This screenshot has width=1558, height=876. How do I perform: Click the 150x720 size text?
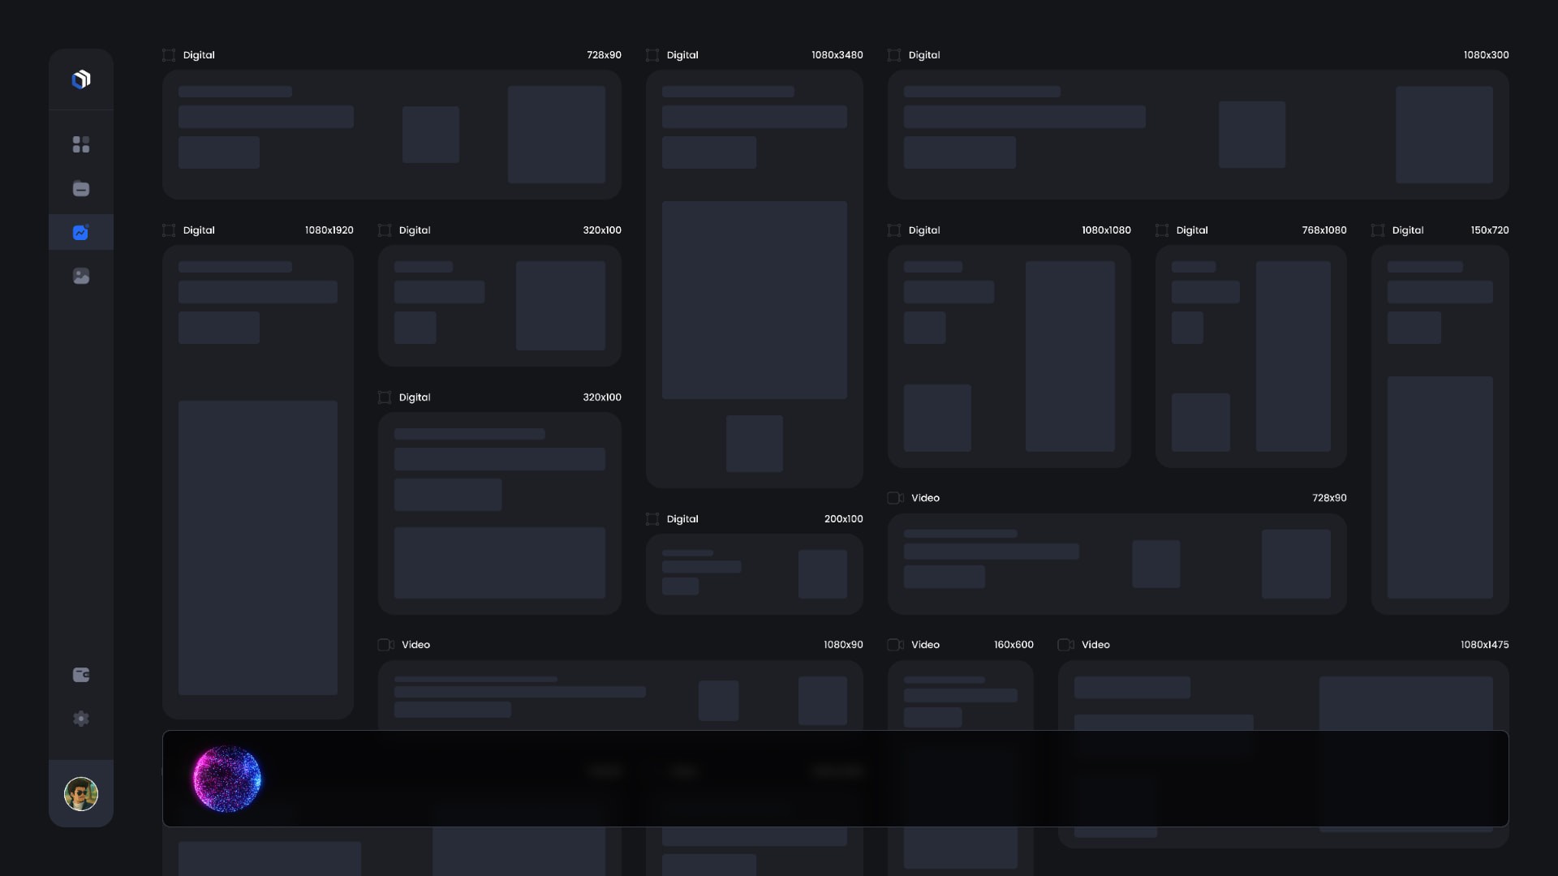click(x=1490, y=230)
